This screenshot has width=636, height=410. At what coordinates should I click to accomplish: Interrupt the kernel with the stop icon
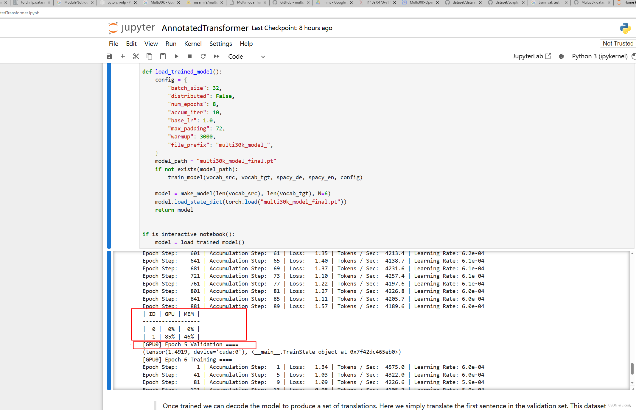[x=190, y=56]
